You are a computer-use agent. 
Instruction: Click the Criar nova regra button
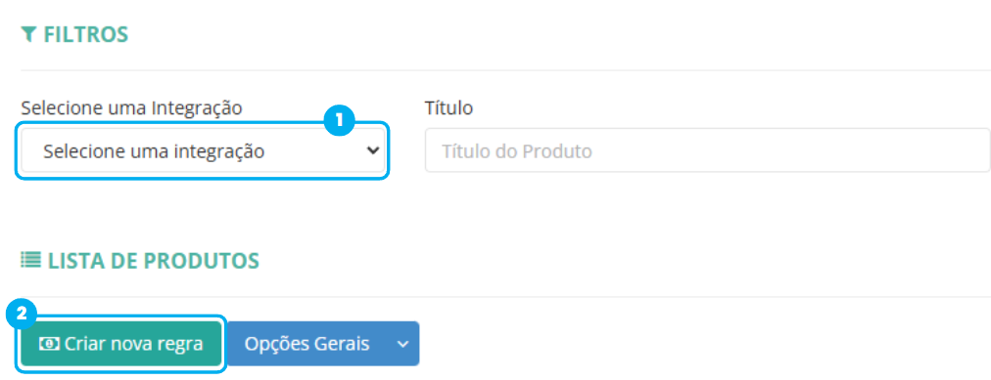point(121,344)
